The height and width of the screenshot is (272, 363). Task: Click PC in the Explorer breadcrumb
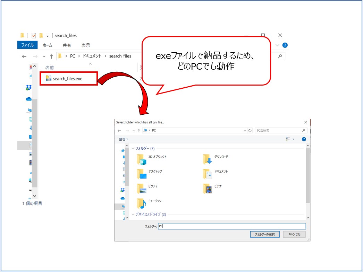73,56
